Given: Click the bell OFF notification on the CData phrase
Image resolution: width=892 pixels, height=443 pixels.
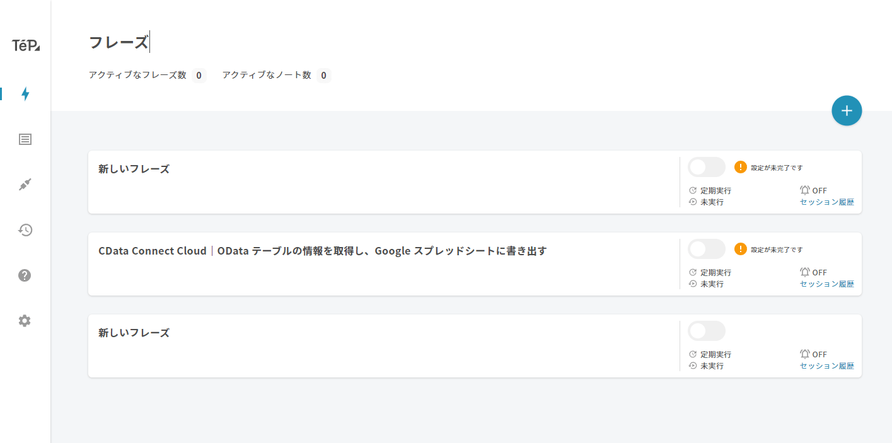Looking at the screenshot, I should pyautogui.click(x=813, y=272).
